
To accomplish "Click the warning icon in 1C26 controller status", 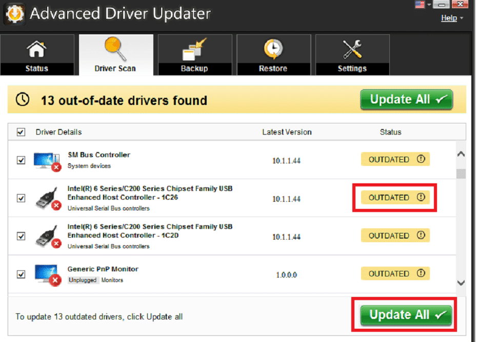I will pos(421,197).
